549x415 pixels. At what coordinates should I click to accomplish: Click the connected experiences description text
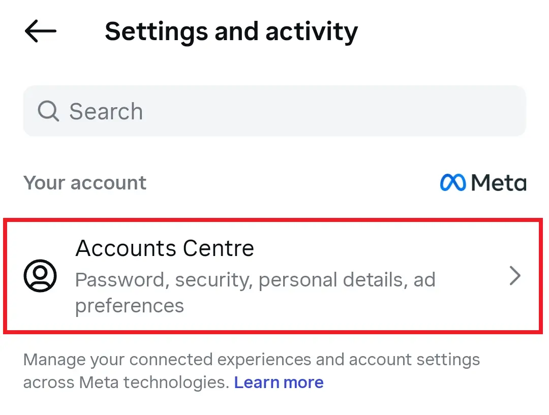click(x=251, y=360)
